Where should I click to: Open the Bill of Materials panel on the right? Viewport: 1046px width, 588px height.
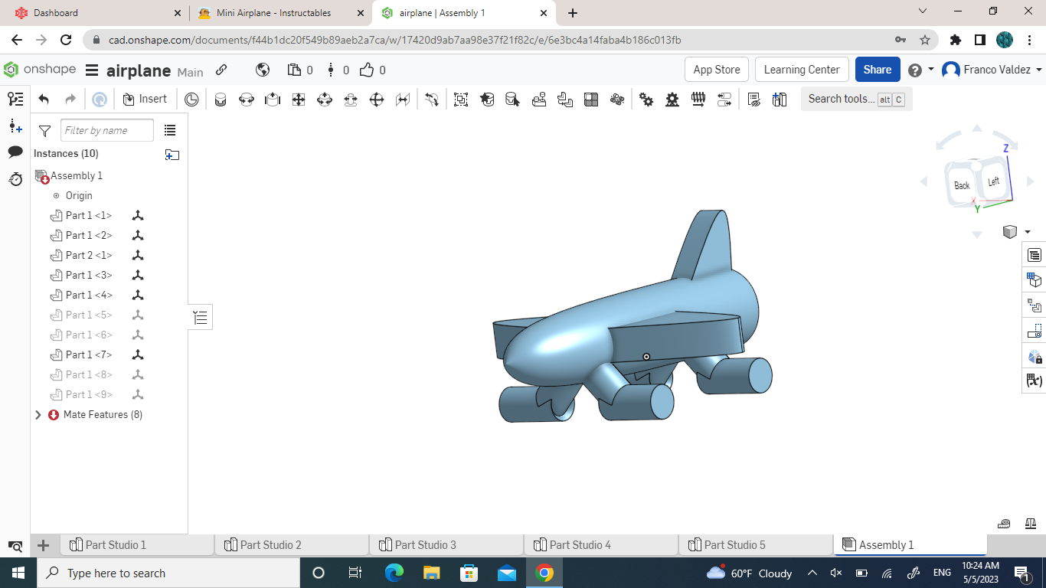coord(1034,255)
